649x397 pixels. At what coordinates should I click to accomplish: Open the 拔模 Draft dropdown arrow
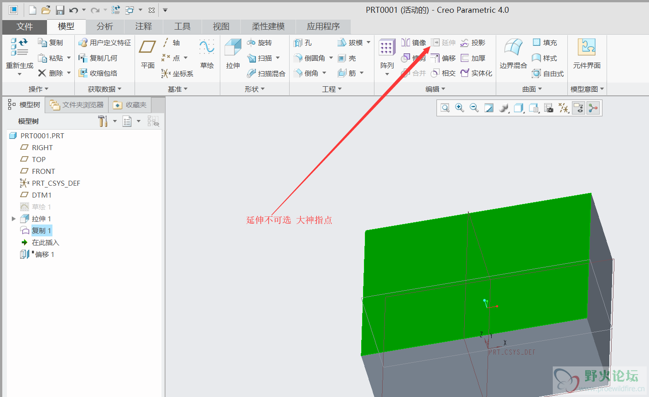pos(369,42)
